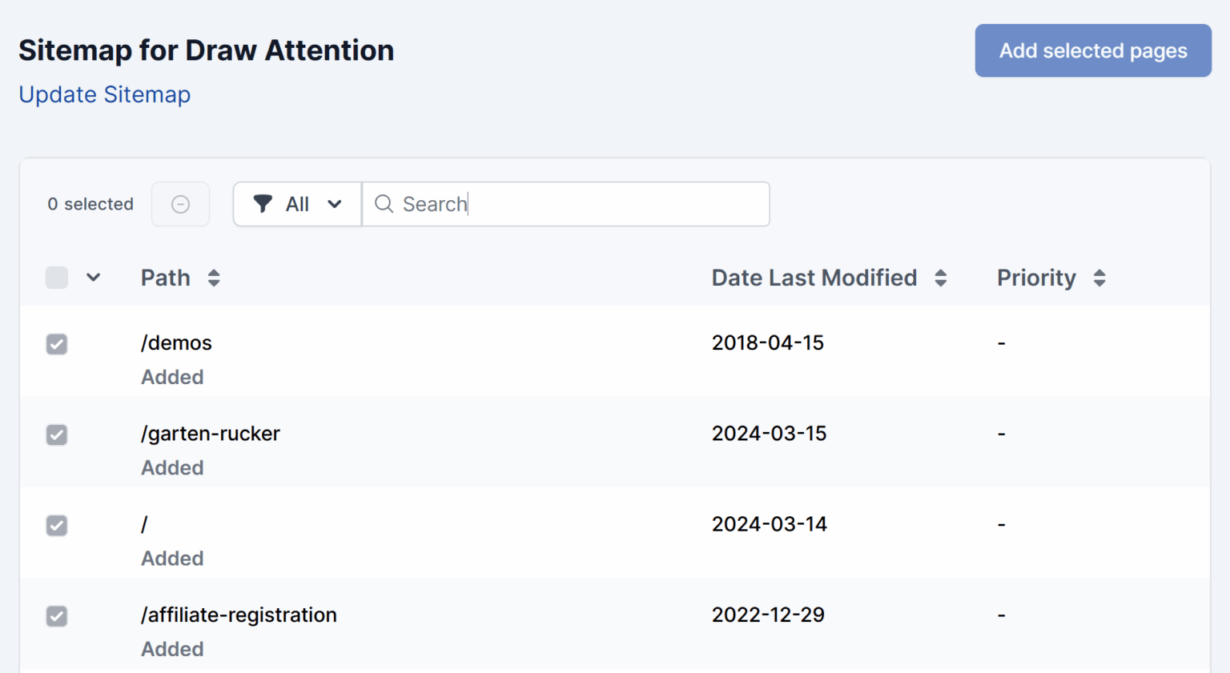Toggle the /garten-rucker row checkbox
The width and height of the screenshot is (1230, 673).
pos(57,435)
